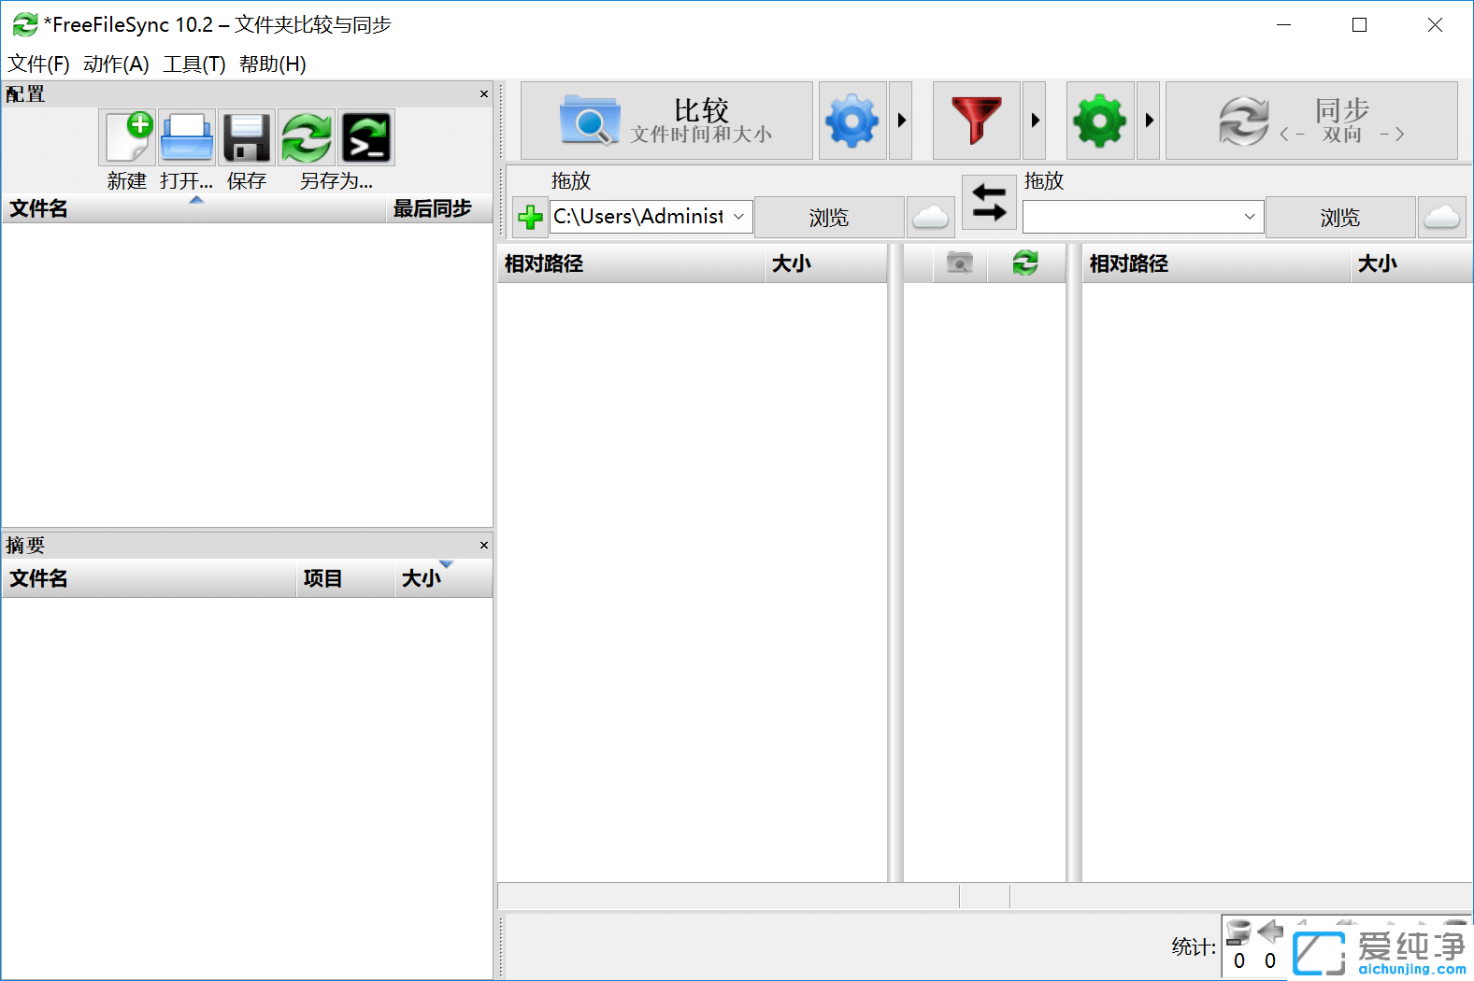Click left 浏览 browse button
This screenshot has height=981, width=1474.
tap(829, 218)
